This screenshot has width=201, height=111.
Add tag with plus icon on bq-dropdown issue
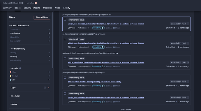point(188,24)
